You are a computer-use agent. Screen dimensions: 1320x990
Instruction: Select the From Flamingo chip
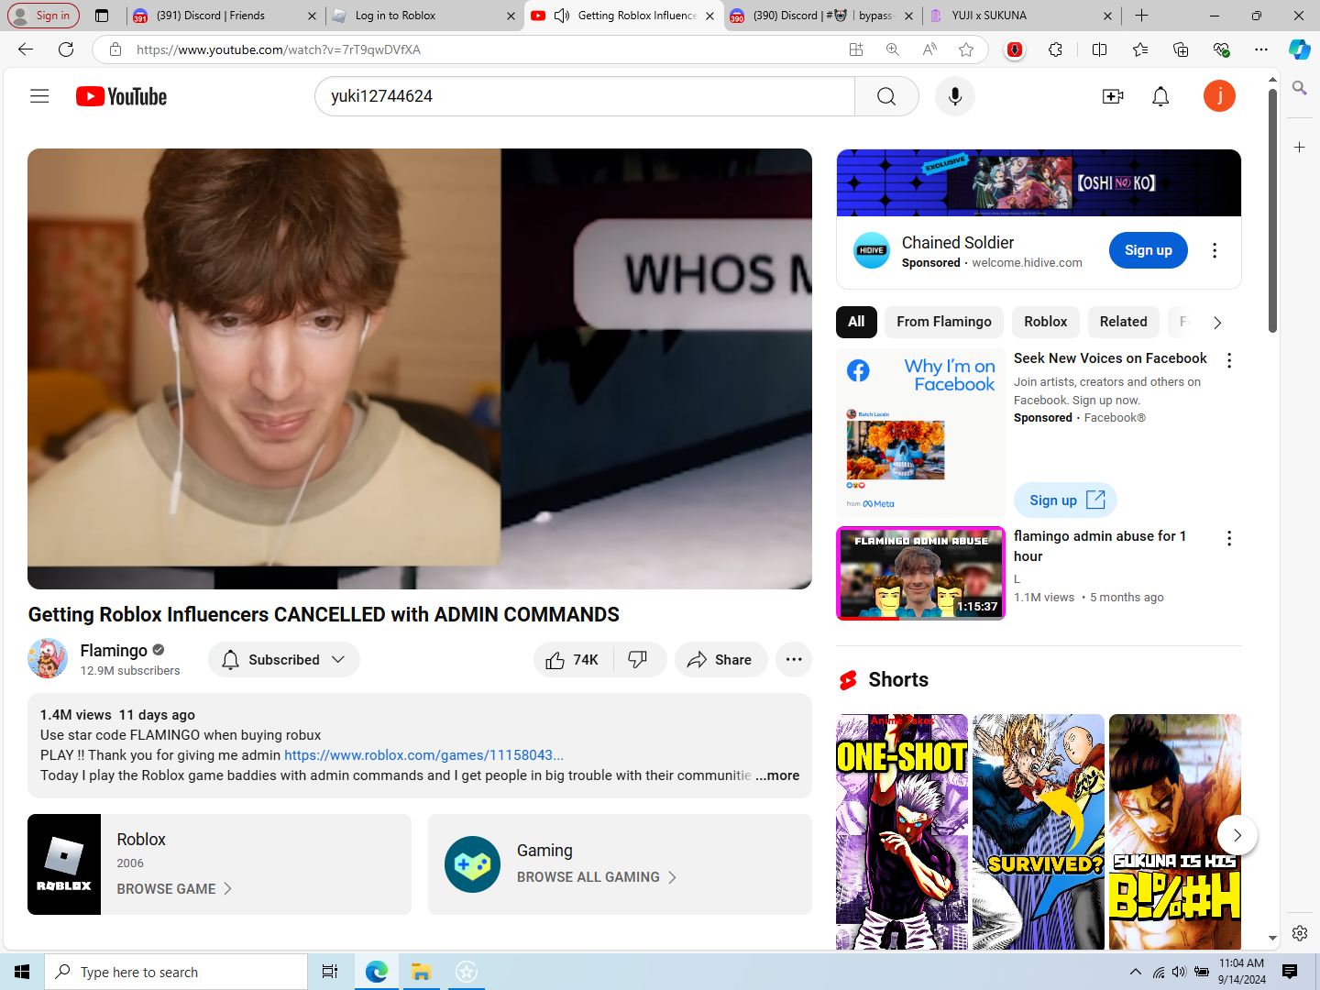(x=944, y=322)
